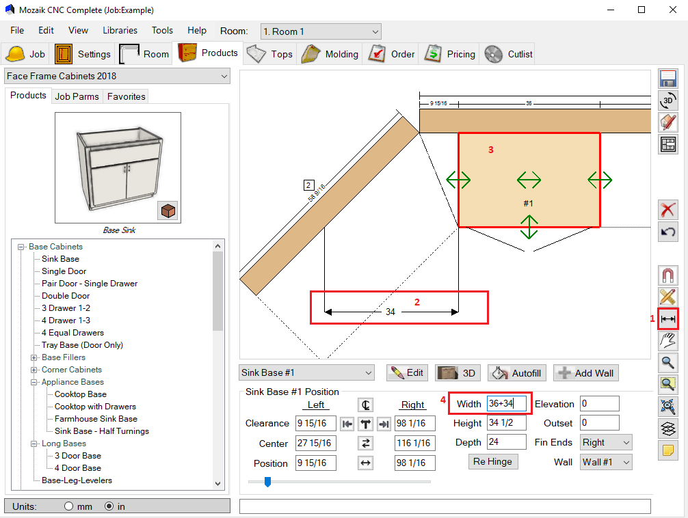Viewport: 688px width, 518px height.
Task: Switch to the Job Parms tab
Action: (77, 96)
